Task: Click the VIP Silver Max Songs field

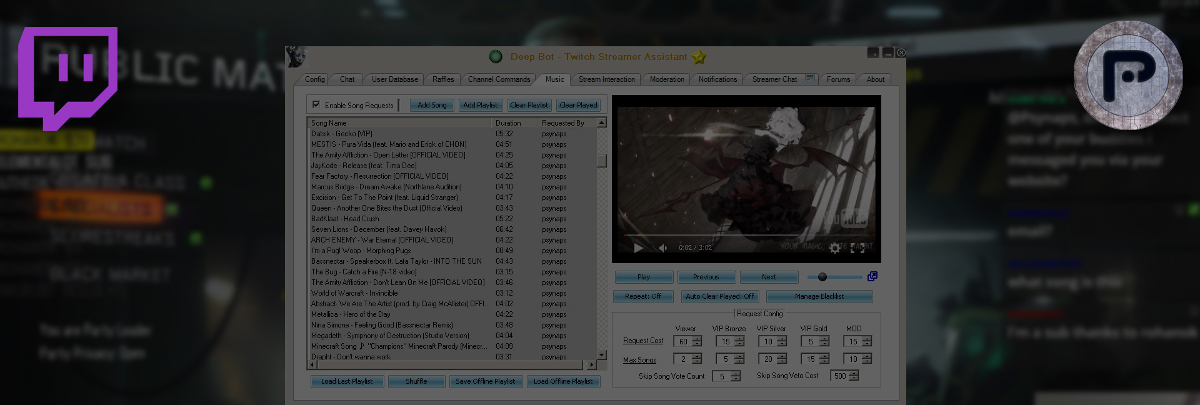Action: (768, 359)
